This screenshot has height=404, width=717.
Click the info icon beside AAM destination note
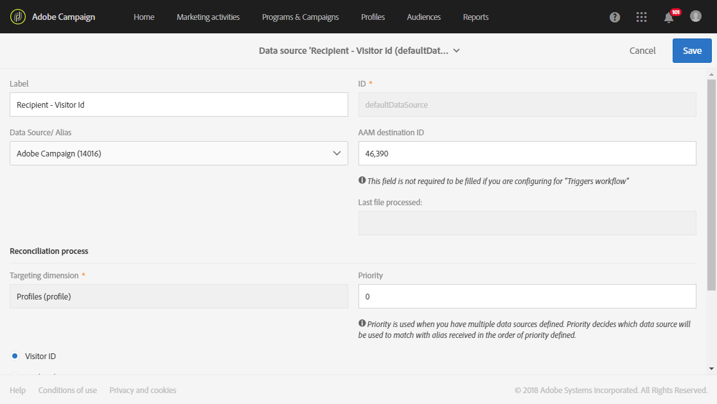362,181
